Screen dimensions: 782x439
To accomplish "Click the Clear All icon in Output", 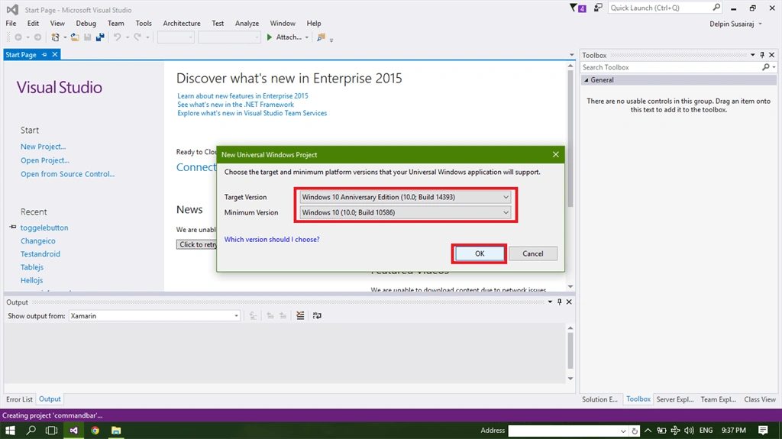I will (300, 316).
